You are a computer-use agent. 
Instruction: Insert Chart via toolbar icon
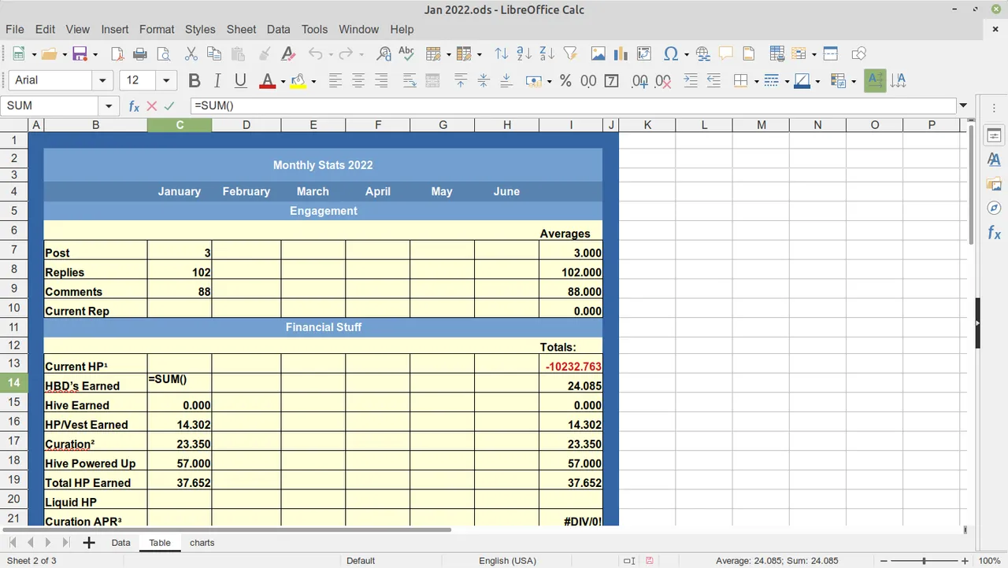[621, 53]
